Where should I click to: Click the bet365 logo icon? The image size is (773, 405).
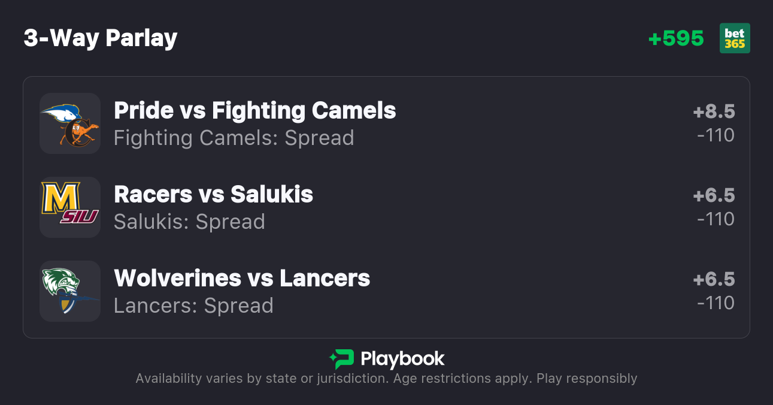click(735, 38)
